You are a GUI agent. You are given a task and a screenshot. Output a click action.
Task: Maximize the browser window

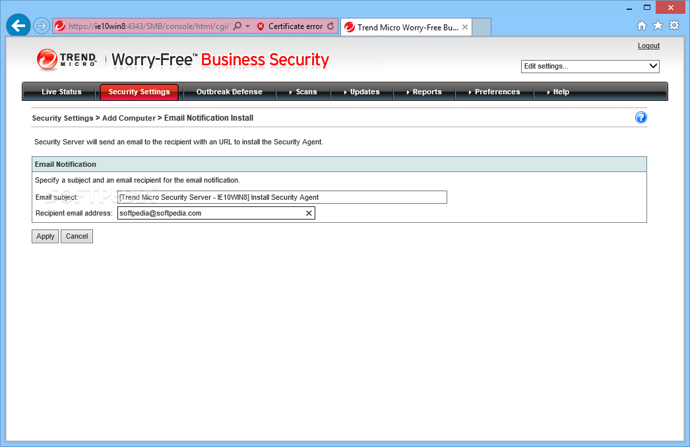coord(647,7)
